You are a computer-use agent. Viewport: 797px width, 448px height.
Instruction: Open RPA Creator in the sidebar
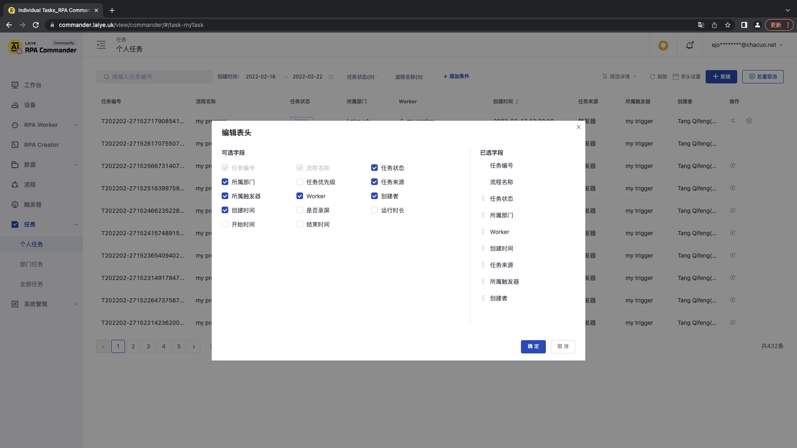point(42,145)
